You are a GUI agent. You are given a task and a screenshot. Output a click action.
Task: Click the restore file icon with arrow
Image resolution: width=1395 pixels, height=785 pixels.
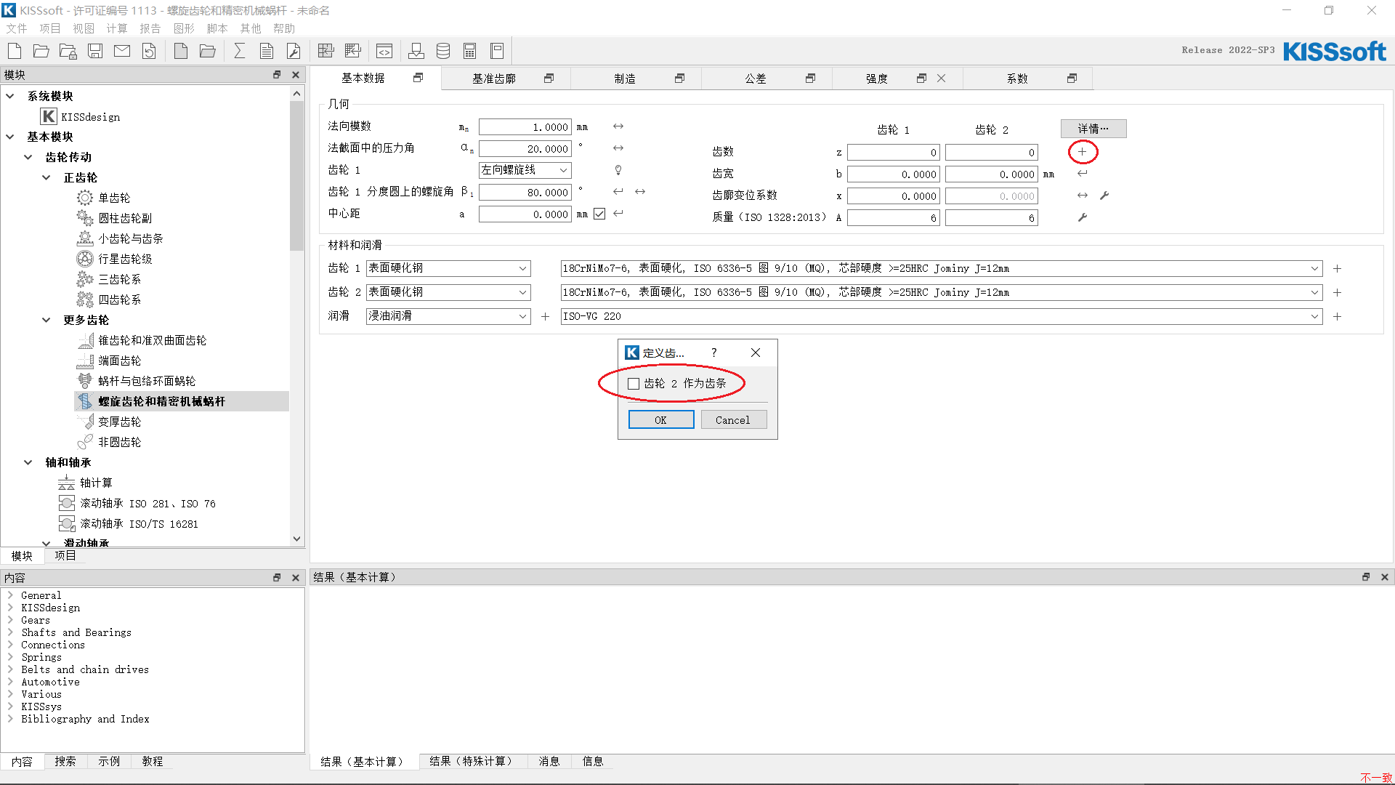[149, 51]
